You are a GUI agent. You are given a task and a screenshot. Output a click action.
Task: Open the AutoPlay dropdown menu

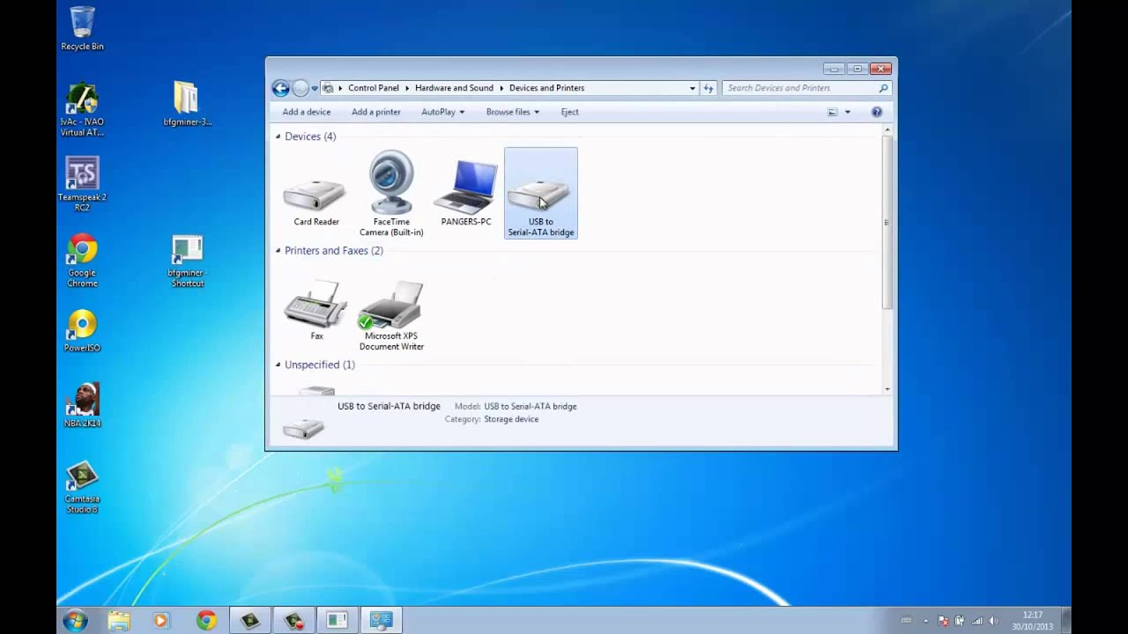coord(442,112)
